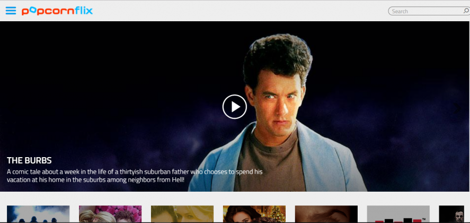Click the Popcornflix logo
Image resolution: width=470 pixels, height=223 pixels.
click(57, 11)
